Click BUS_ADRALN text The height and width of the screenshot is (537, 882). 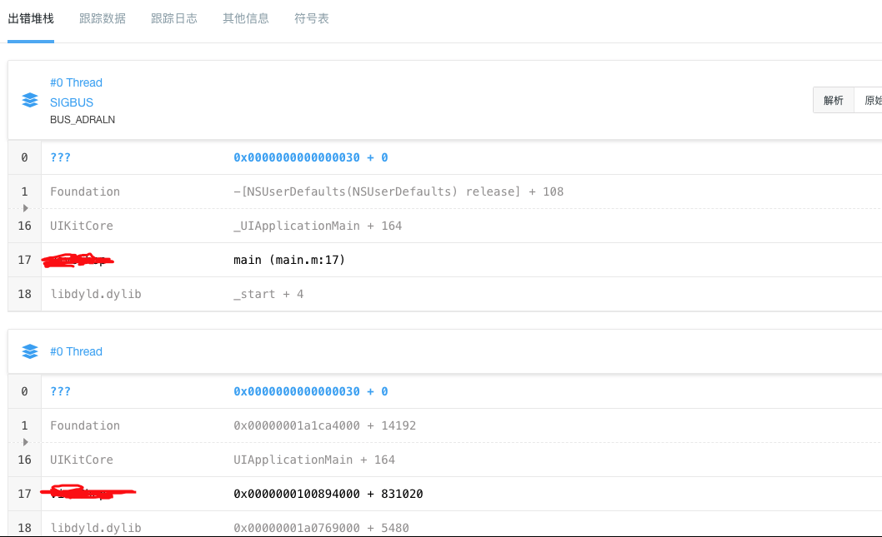[83, 120]
